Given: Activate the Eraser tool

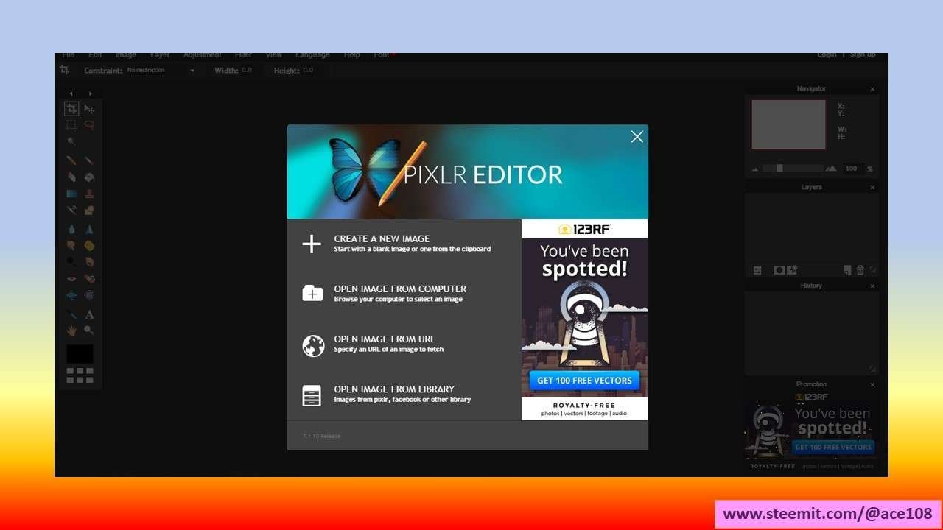Looking at the screenshot, I should [71, 177].
